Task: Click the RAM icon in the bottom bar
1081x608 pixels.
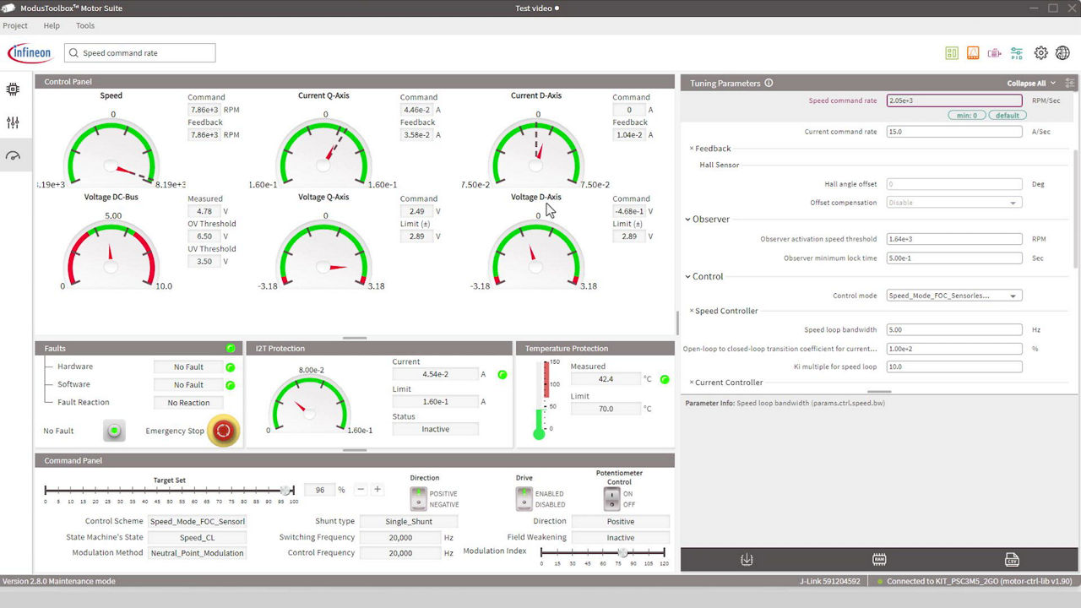Action: point(879,560)
